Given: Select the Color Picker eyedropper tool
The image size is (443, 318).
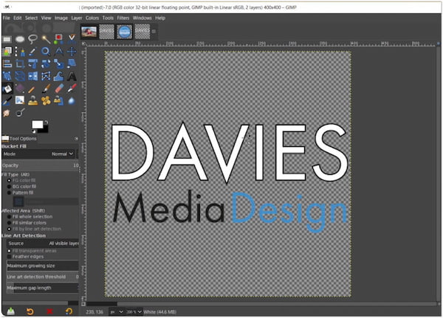Looking at the screenshot, I should (x=32, y=52).
